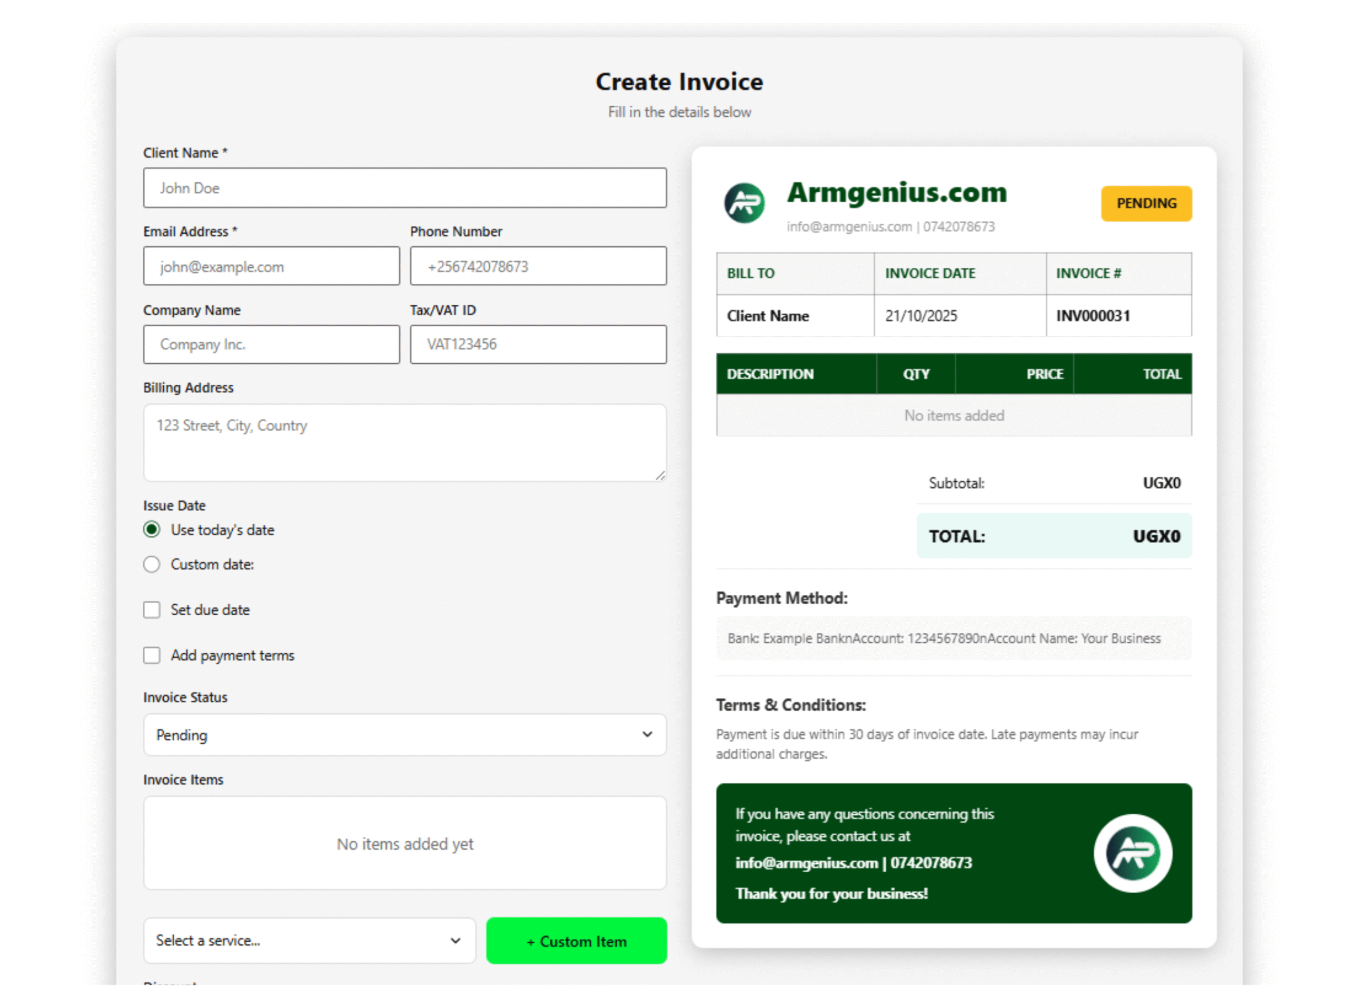Click the PENDING status badge

click(x=1146, y=204)
